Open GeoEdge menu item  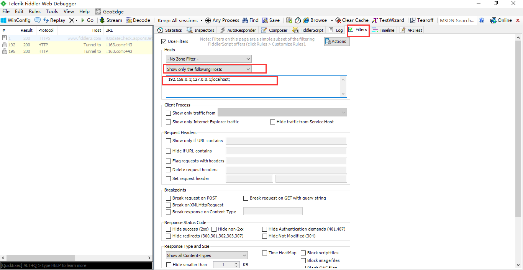(x=109, y=11)
